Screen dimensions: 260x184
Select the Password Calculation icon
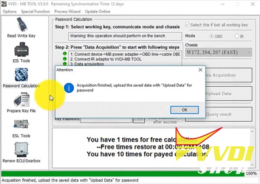point(21,75)
